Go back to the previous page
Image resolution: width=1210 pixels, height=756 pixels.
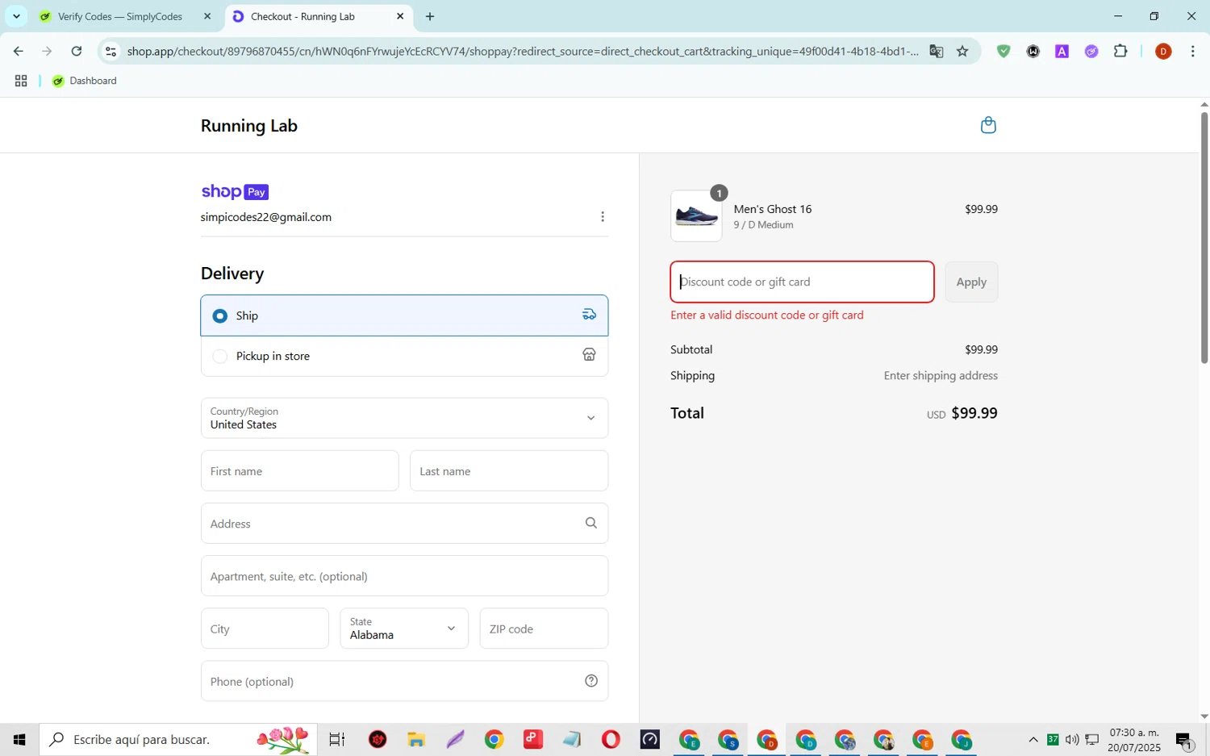pos(18,51)
